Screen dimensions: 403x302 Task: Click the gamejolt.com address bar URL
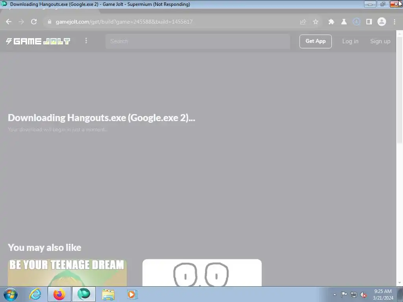(x=124, y=22)
